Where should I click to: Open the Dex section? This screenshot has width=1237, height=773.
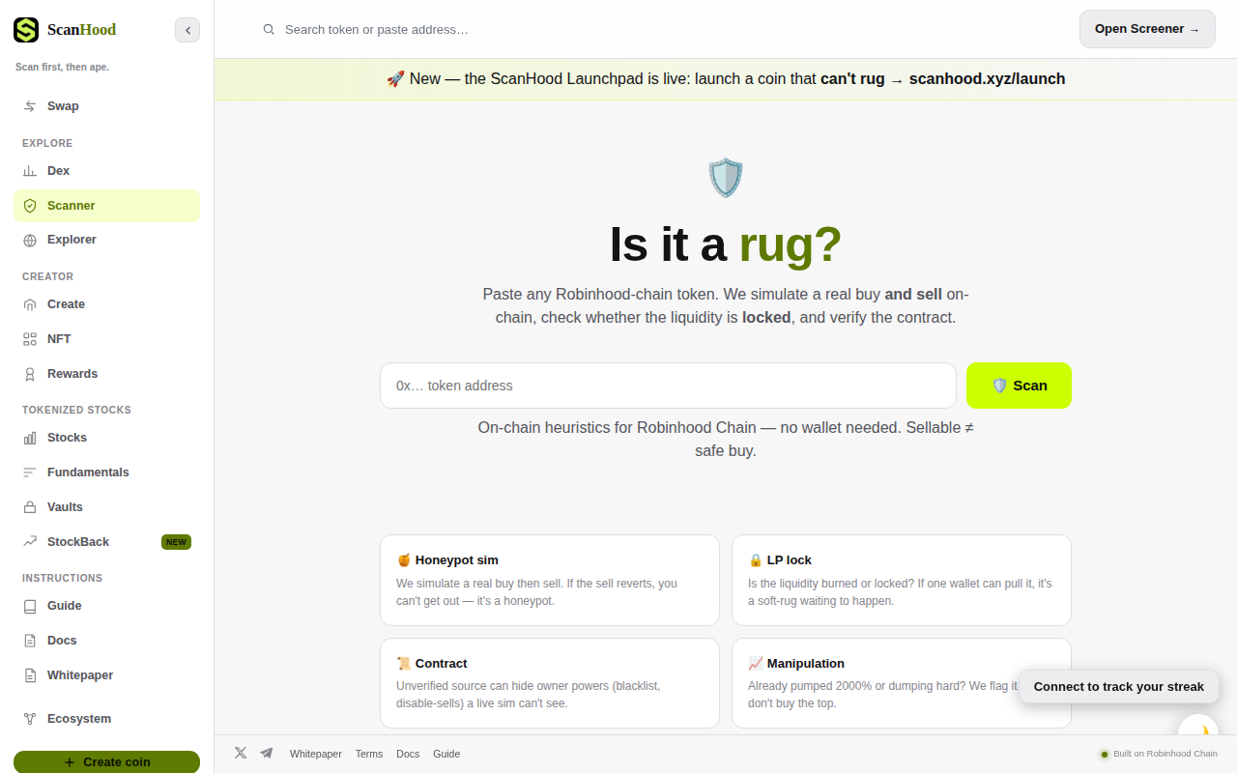(106, 171)
